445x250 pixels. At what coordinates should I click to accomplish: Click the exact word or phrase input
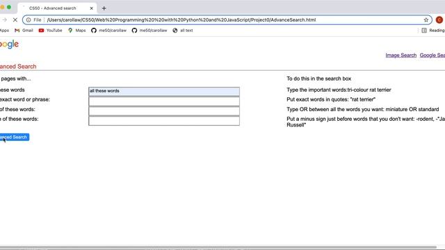tap(164, 101)
